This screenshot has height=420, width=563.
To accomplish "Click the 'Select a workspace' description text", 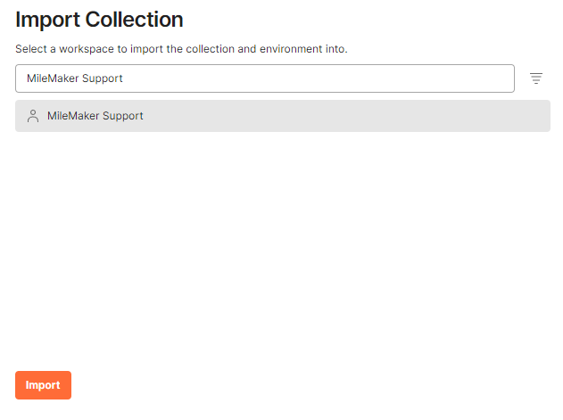I will 181,49.
